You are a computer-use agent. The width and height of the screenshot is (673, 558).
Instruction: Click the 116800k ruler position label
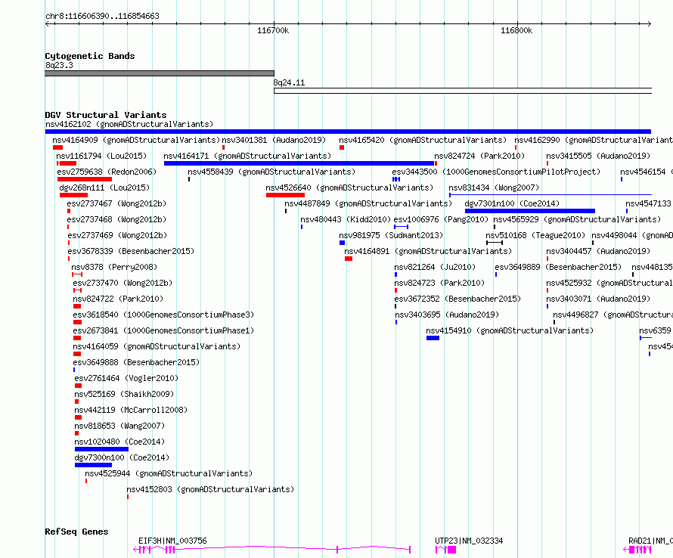tap(516, 30)
